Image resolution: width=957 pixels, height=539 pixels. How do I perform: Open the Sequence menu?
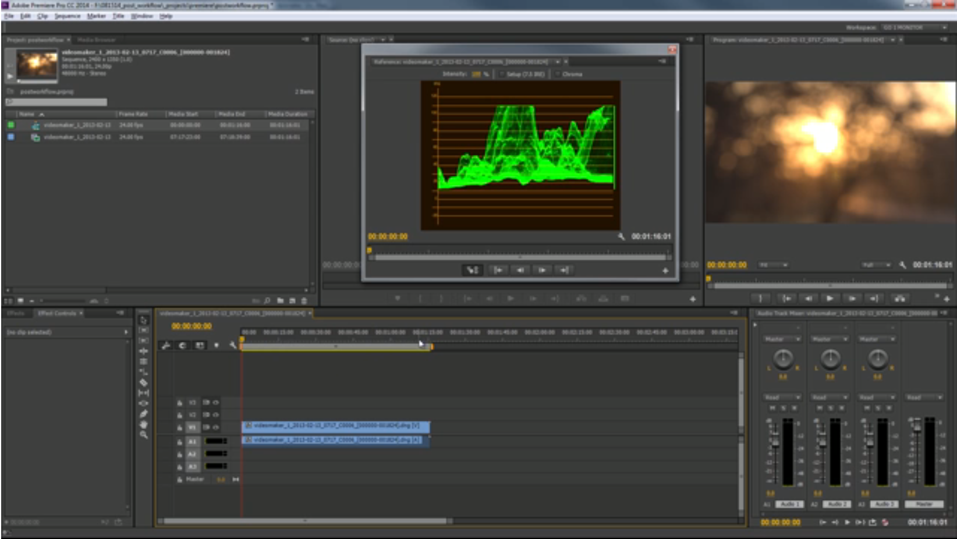(67, 16)
